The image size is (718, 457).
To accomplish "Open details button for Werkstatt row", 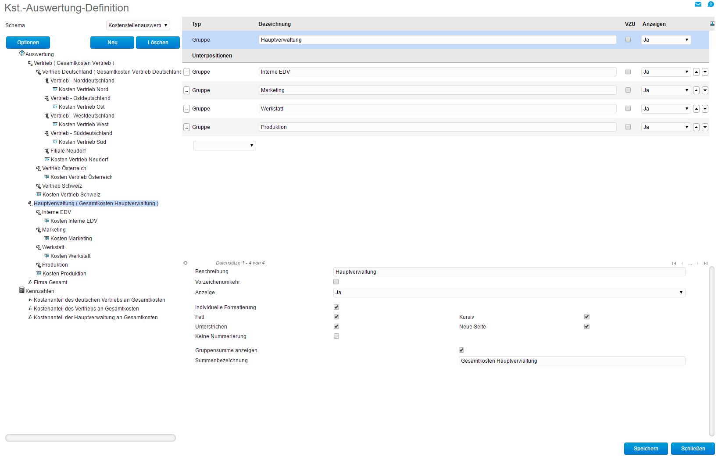I will click(x=186, y=109).
